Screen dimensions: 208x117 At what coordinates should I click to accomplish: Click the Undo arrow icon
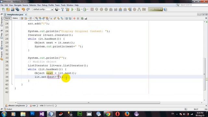23,9
